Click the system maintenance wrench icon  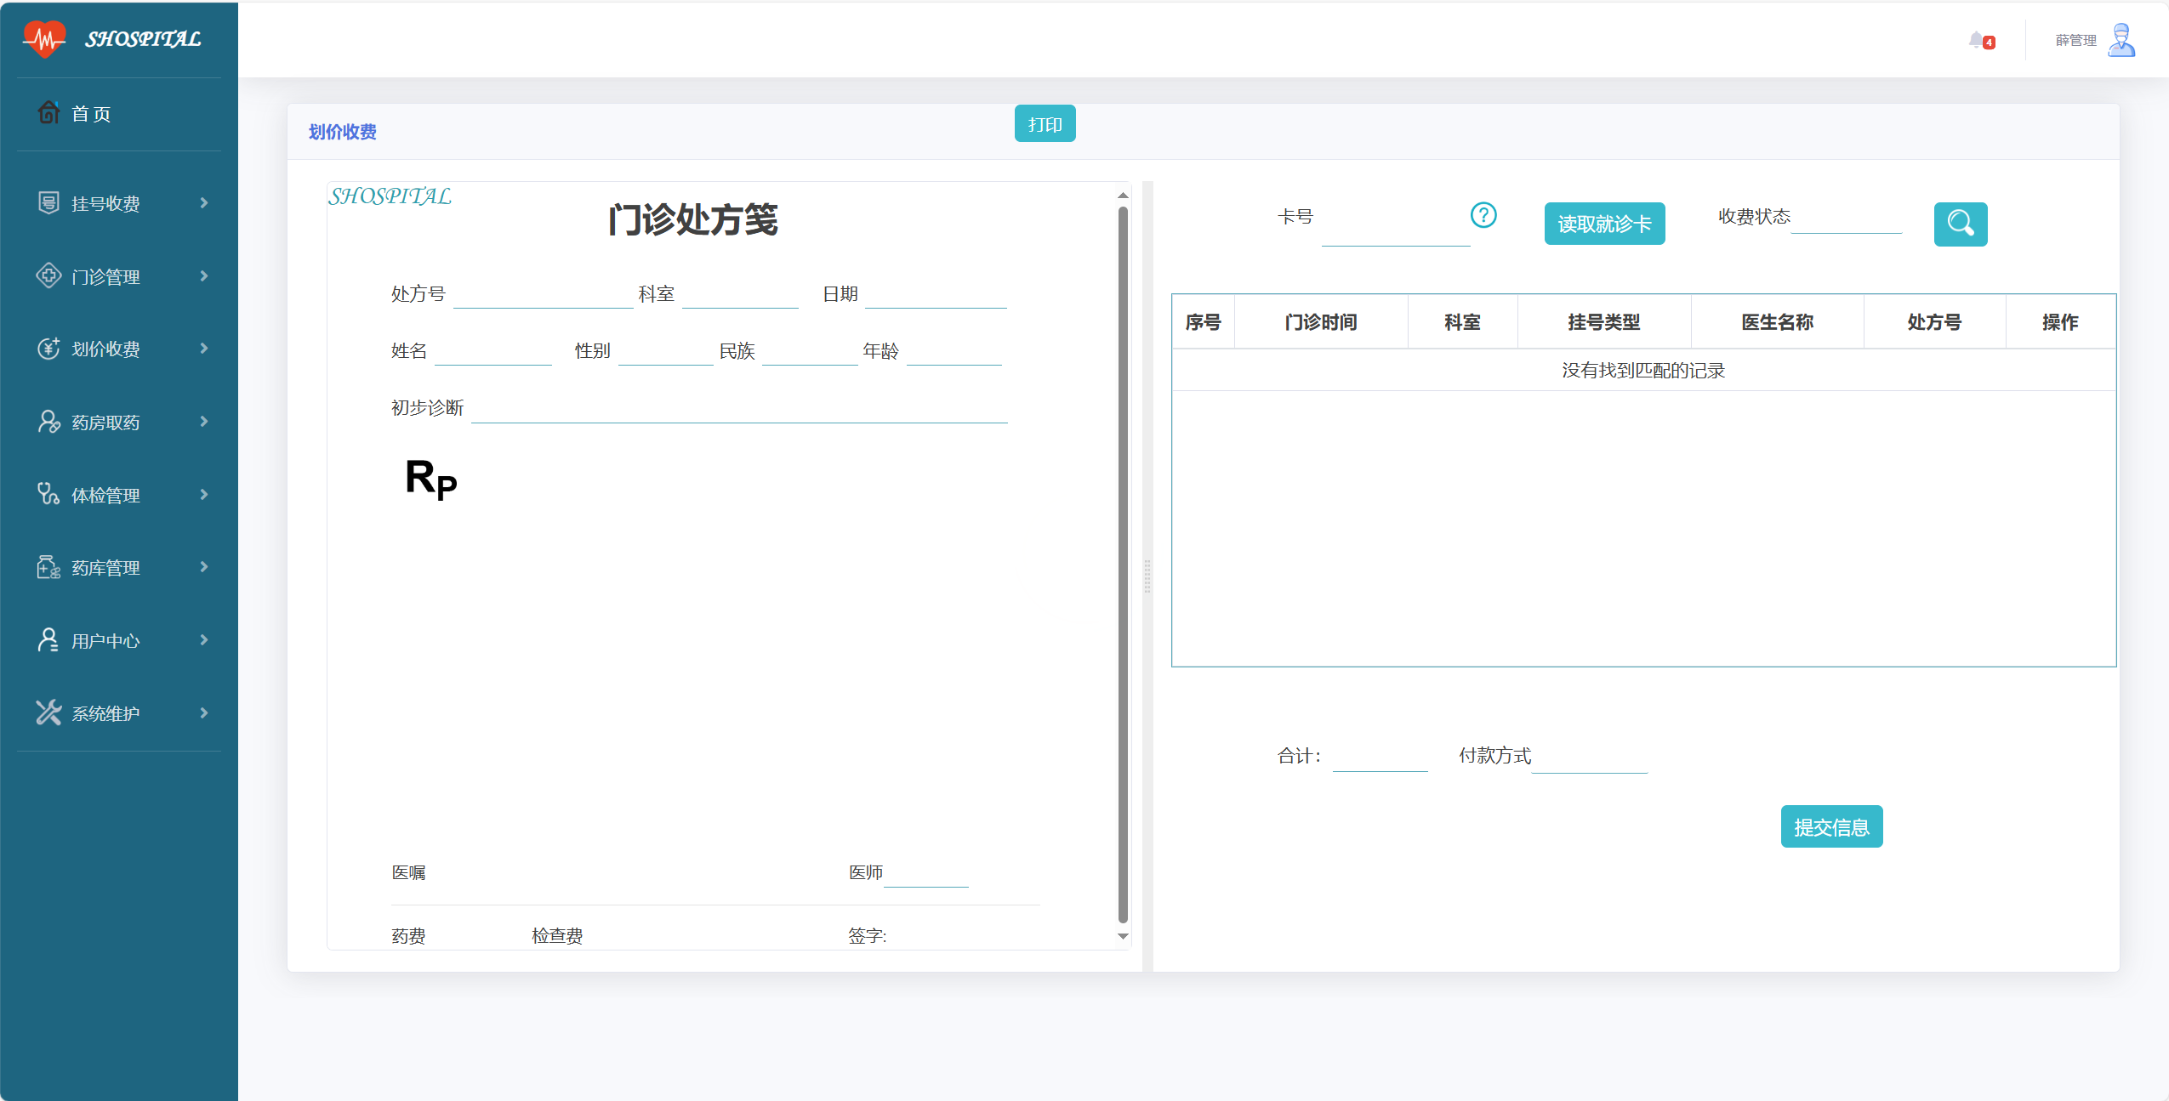[x=48, y=712]
